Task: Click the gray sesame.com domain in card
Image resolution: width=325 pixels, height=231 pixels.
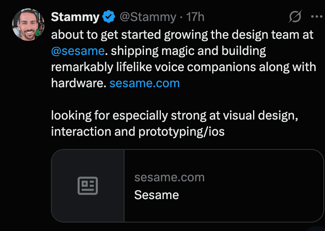Action: [x=169, y=177]
